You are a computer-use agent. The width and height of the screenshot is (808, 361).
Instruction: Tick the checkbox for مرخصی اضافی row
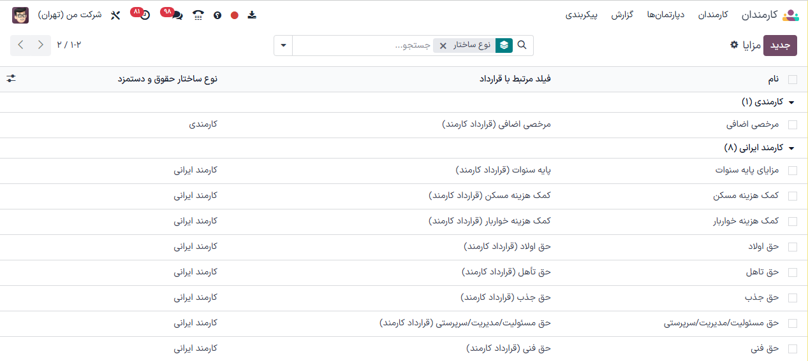(792, 125)
